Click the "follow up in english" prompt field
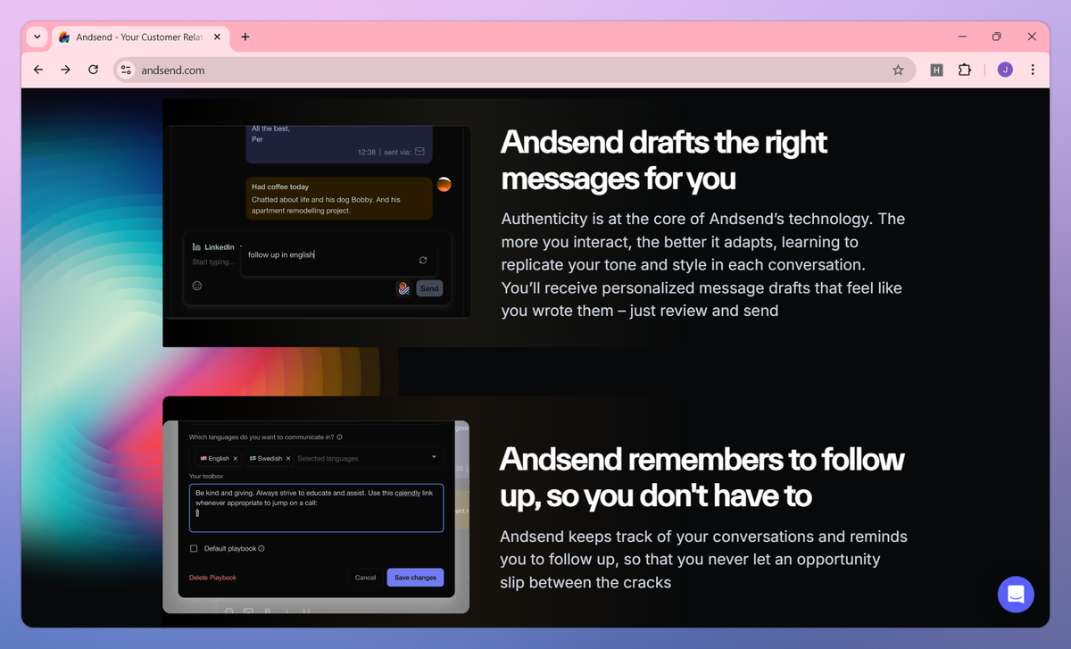 pyautogui.click(x=339, y=258)
